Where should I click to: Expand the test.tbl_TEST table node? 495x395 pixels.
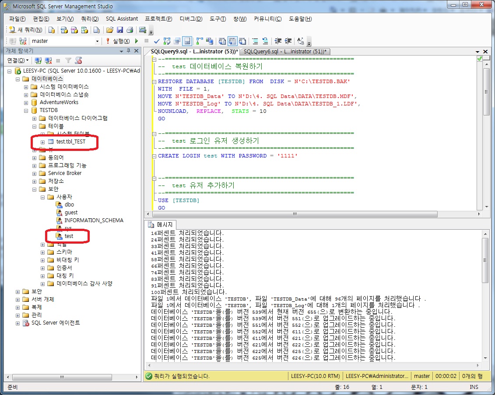click(42, 142)
